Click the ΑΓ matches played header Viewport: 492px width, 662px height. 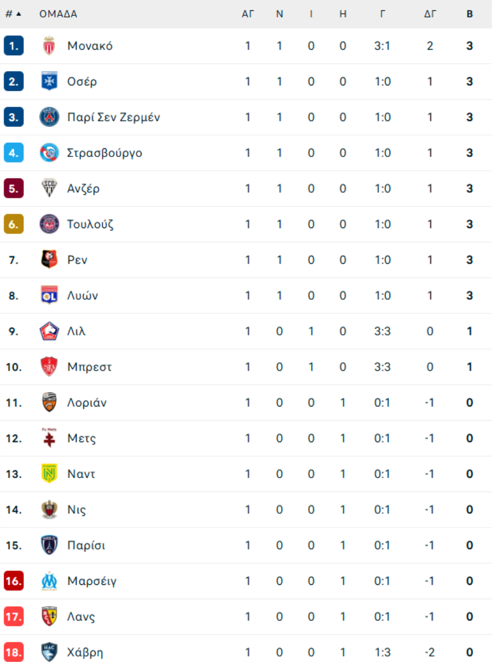click(x=248, y=14)
